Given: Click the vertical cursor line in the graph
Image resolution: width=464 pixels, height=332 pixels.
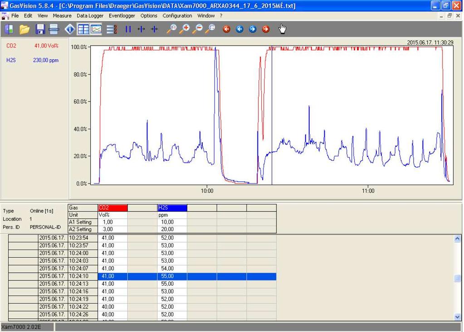Looking at the screenshot, I should (x=272, y=115).
